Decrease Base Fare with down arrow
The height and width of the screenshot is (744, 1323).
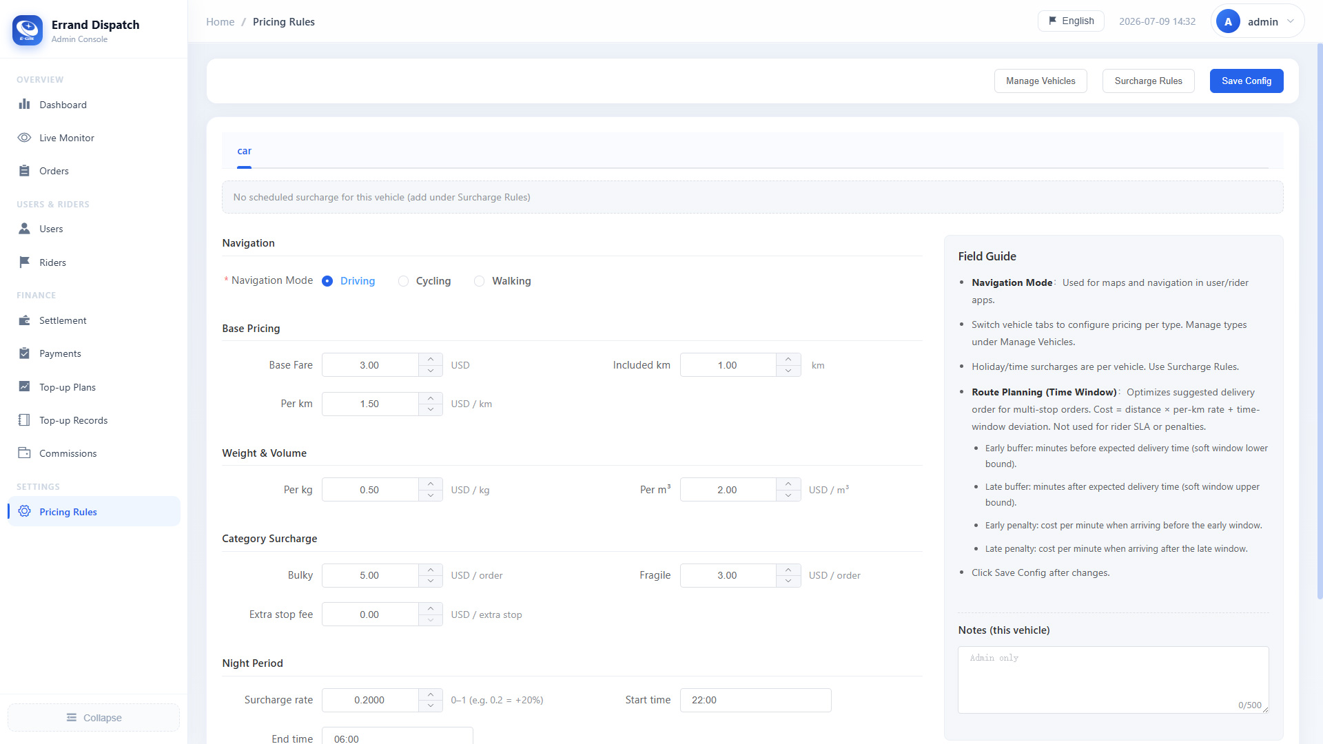click(x=431, y=371)
